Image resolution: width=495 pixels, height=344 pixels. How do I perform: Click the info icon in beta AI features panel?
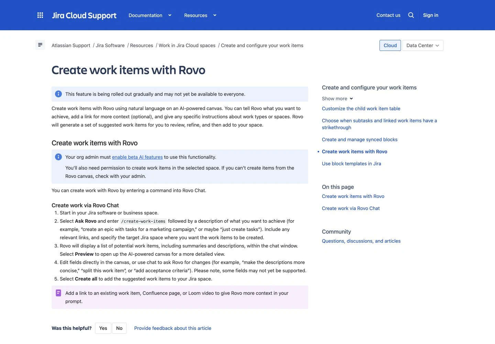[x=58, y=157]
